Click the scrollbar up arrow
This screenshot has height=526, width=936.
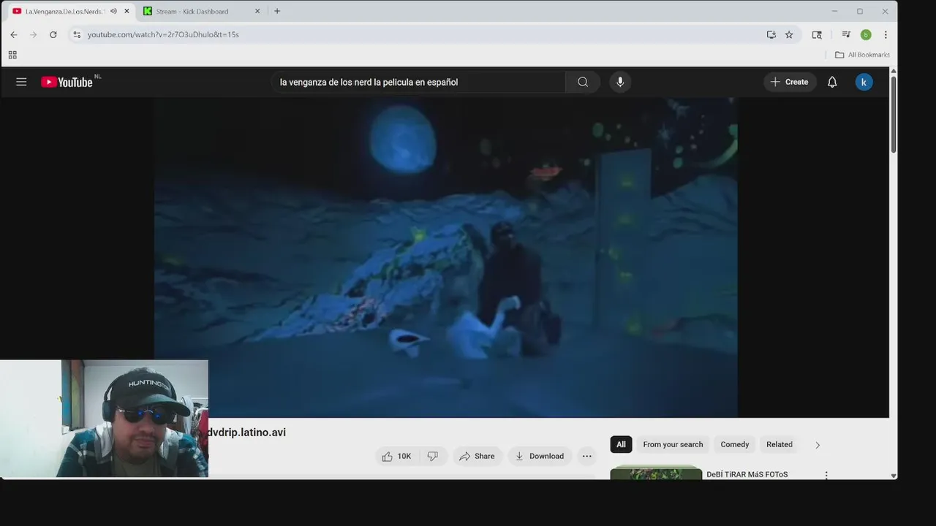tap(894, 71)
